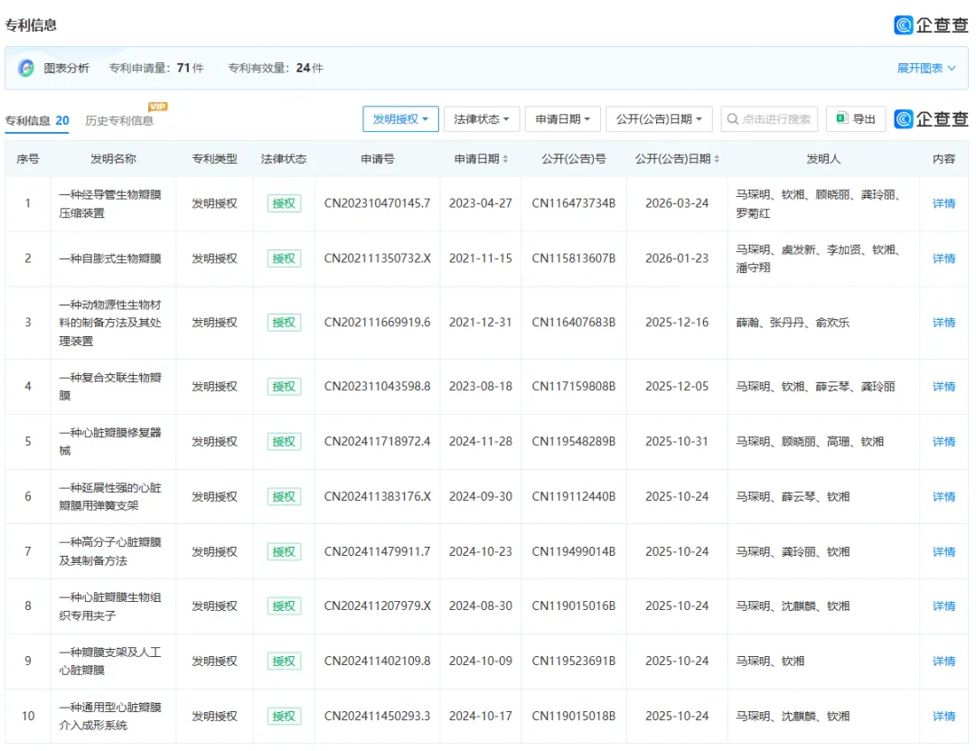Viewport: 976px width, 751px height.
Task: Click application number CN202310470145.7
Action: (377, 203)
